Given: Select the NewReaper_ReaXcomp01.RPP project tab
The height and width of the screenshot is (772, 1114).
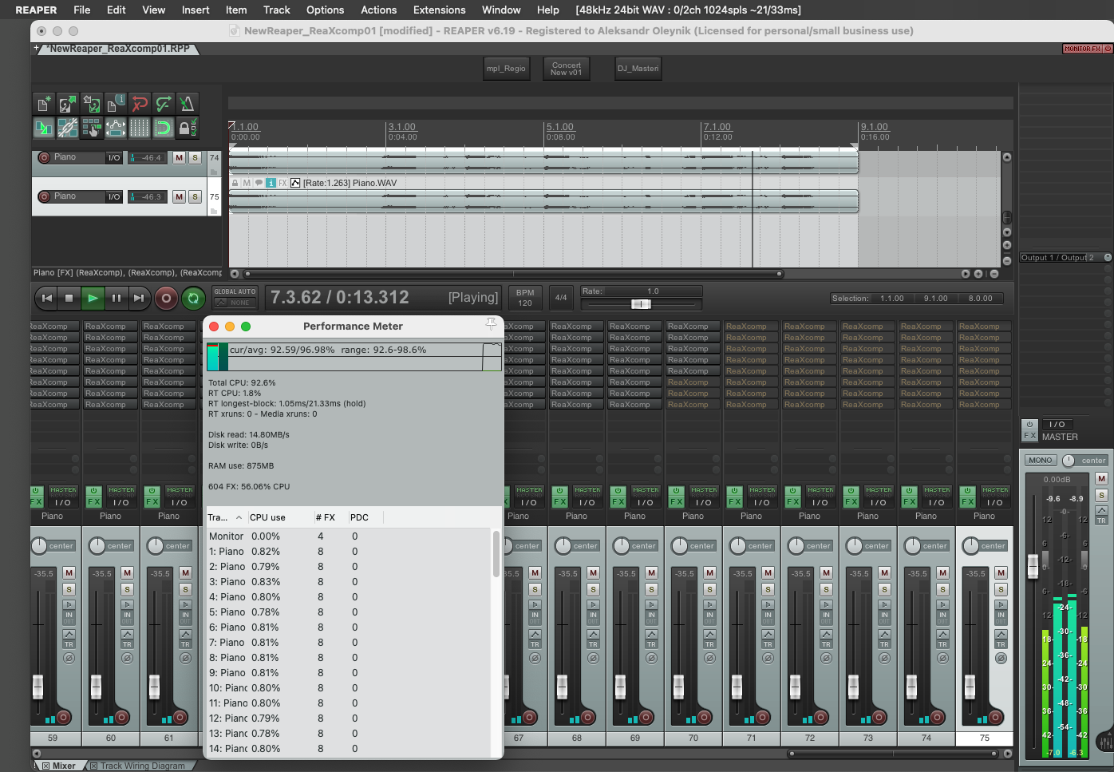Looking at the screenshot, I should [x=118, y=49].
